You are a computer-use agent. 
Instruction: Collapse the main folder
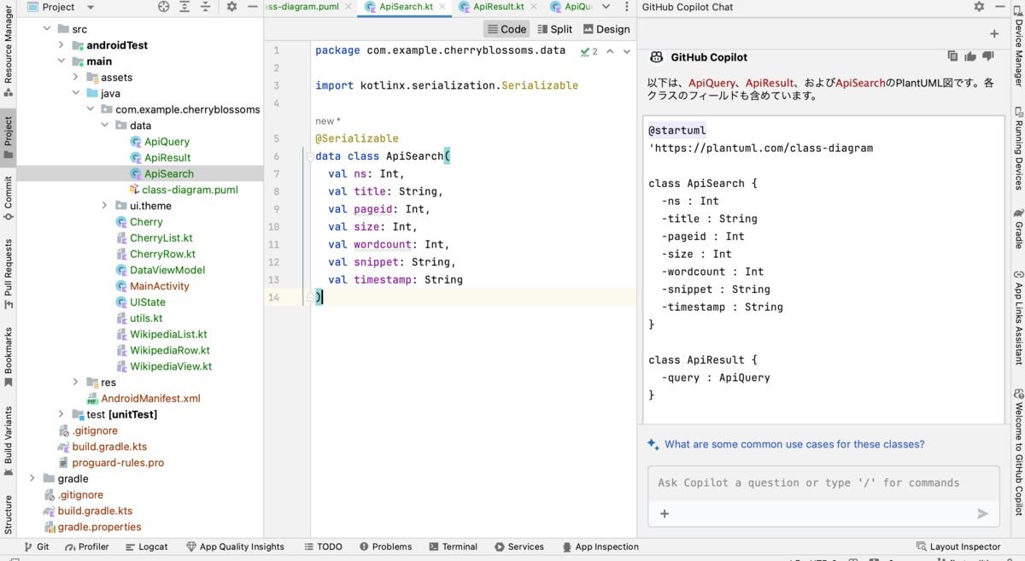click(x=61, y=61)
